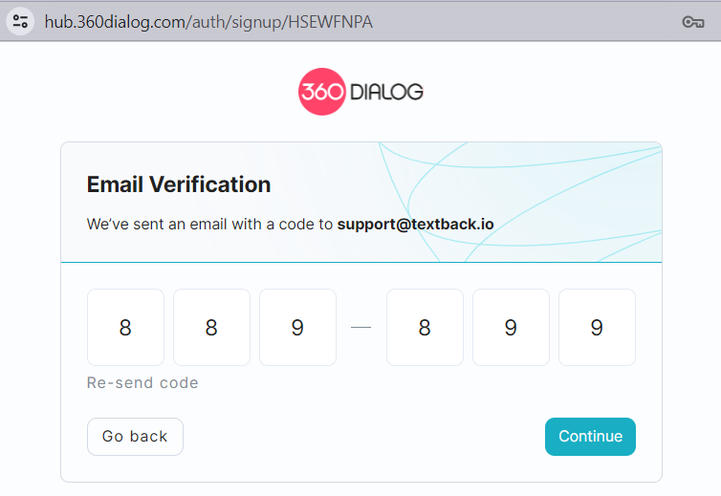Click the hub.360dialog.com domain in address bar

(x=115, y=22)
